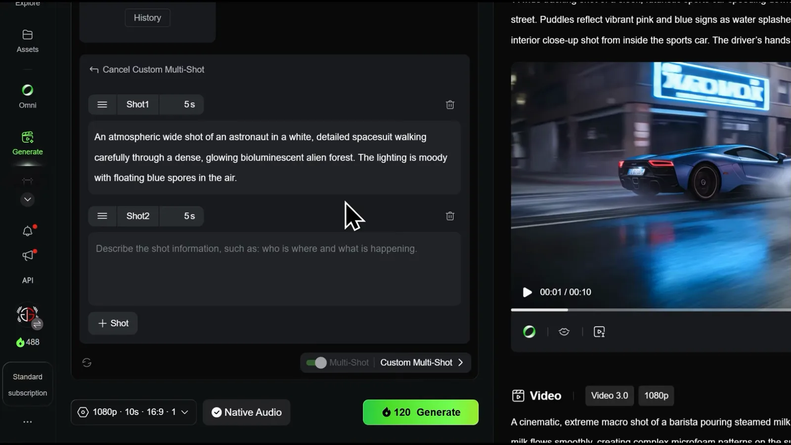Edit the Shot1 astronaut prompt text
Image resolution: width=791 pixels, height=445 pixels.
[274, 157]
